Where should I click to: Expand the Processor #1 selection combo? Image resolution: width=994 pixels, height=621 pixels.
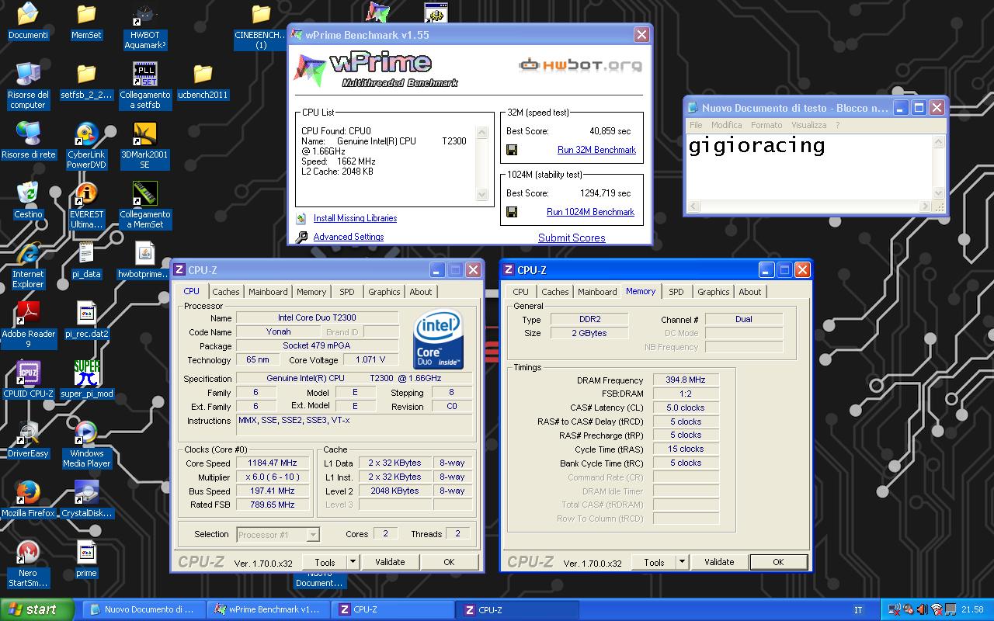tap(313, 534)
